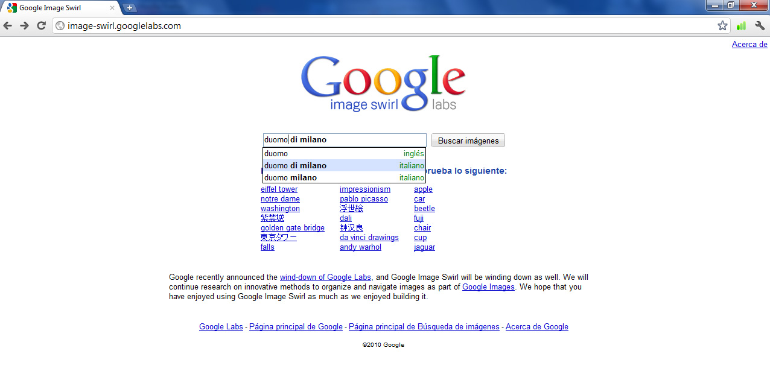The width and height of the screenshot is (770, 380).
Task: Open the falls example link
Action: point(267,247)
